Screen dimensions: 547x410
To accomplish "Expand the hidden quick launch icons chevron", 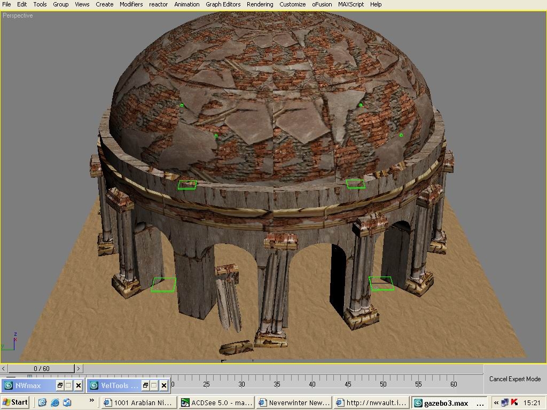I will [91, 400].
